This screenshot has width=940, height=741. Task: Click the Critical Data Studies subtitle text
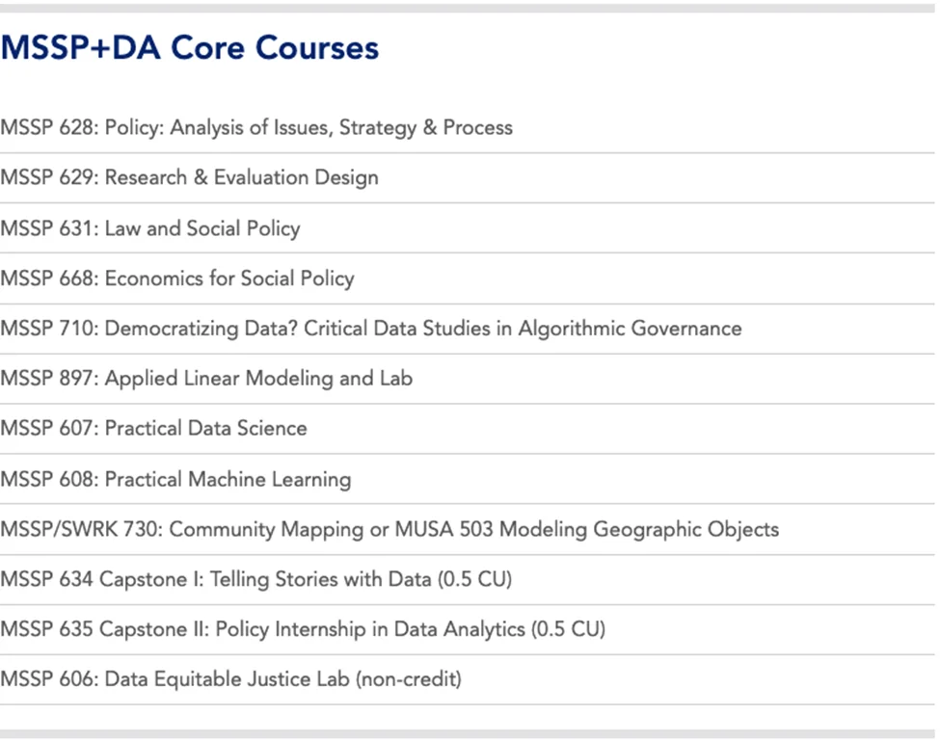523,329
